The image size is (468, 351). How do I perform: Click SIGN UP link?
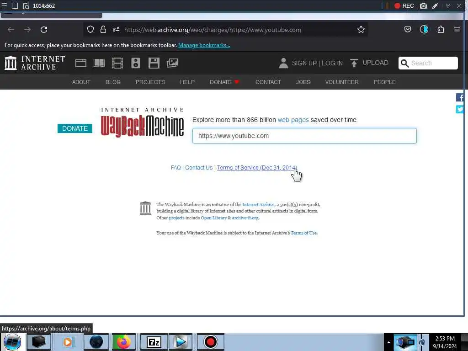pos(304,63)
